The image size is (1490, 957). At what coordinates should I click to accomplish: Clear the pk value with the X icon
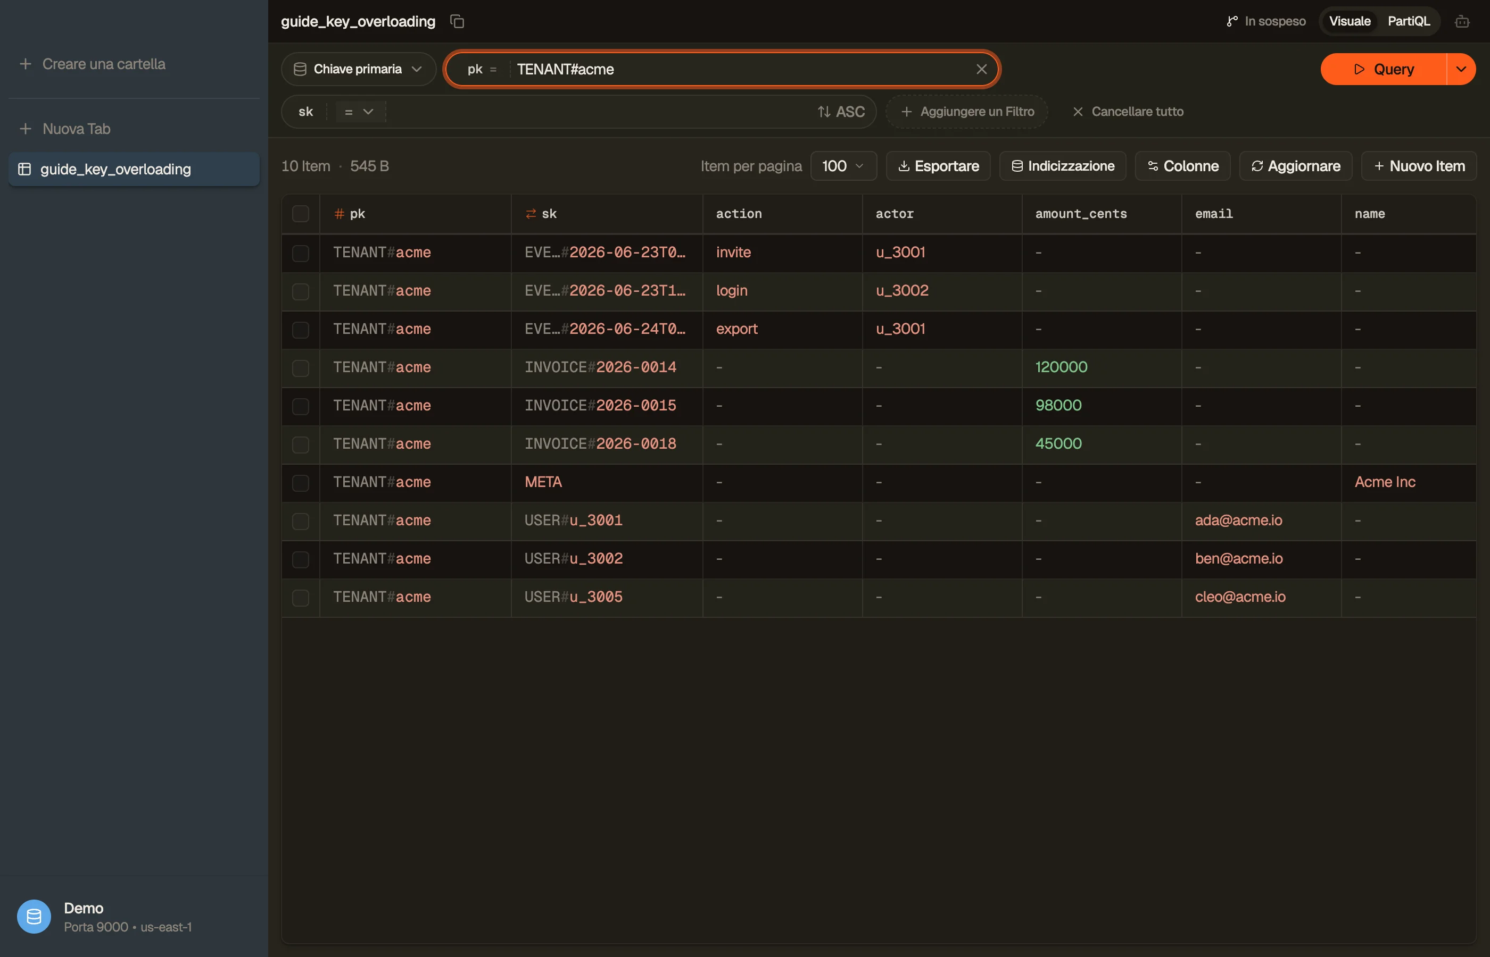point(981,69)
